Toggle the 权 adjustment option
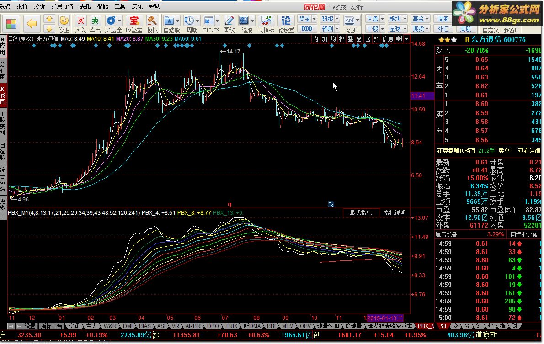544x344 pixels. coord(341,39)
